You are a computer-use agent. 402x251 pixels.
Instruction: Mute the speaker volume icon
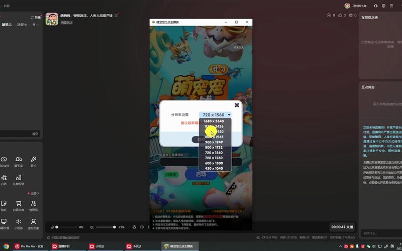[x=92, y=227]
